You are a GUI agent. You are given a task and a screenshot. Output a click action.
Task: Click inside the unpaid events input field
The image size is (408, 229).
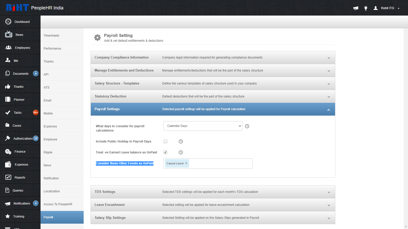pyautogui.click(x=221, y=163)
